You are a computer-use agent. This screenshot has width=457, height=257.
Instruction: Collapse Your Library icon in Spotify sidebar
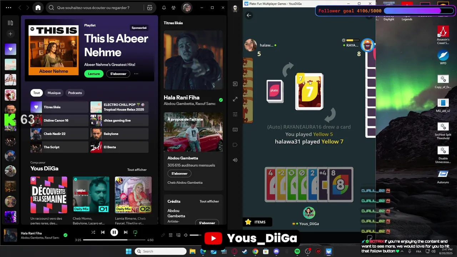10,23
